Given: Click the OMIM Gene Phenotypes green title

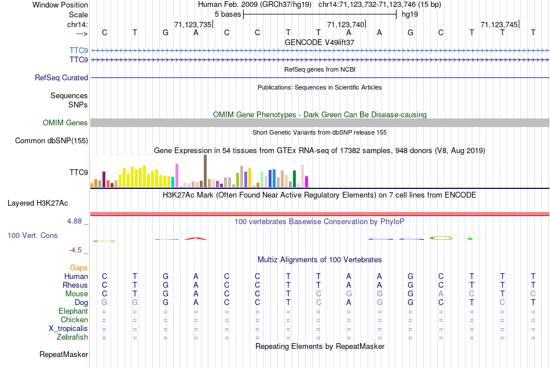Looking at the screenshot, I should coord(320,114).
